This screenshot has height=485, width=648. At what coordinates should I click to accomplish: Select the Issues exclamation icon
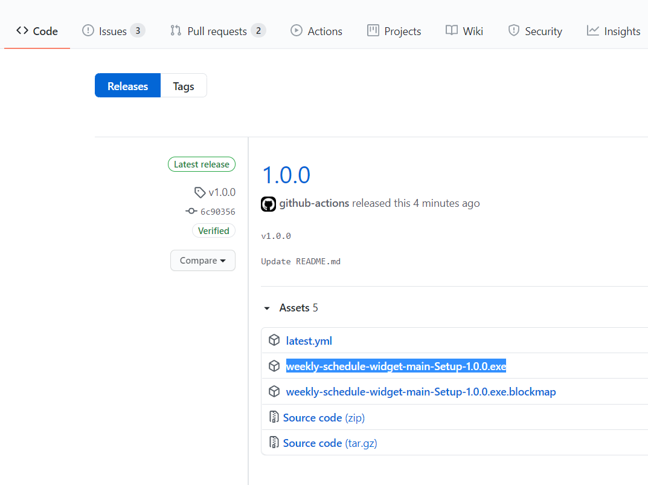pos(87,30)
